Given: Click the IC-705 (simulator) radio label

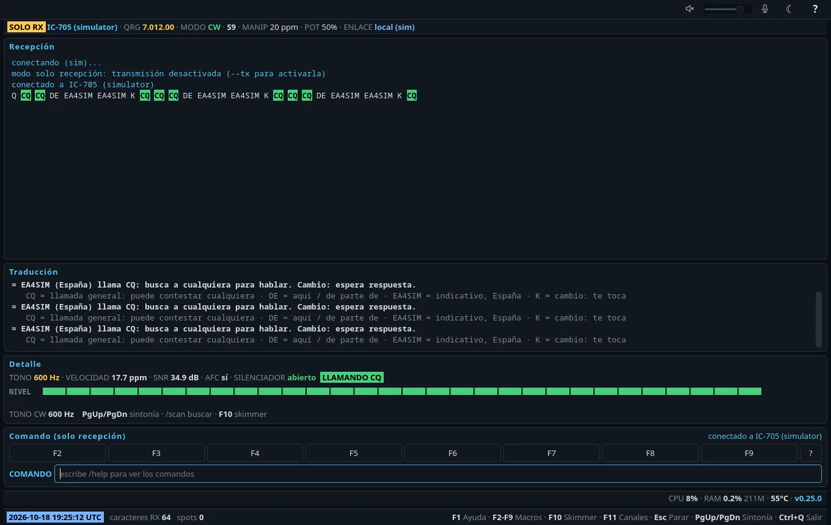Looking at the screenshot, I should click(82, 27).
